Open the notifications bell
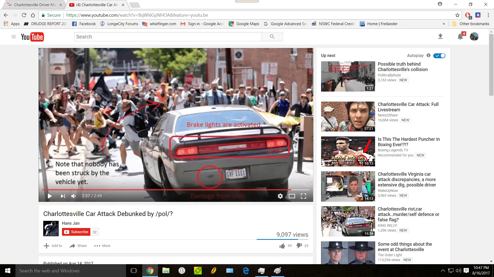 (460, 37)
